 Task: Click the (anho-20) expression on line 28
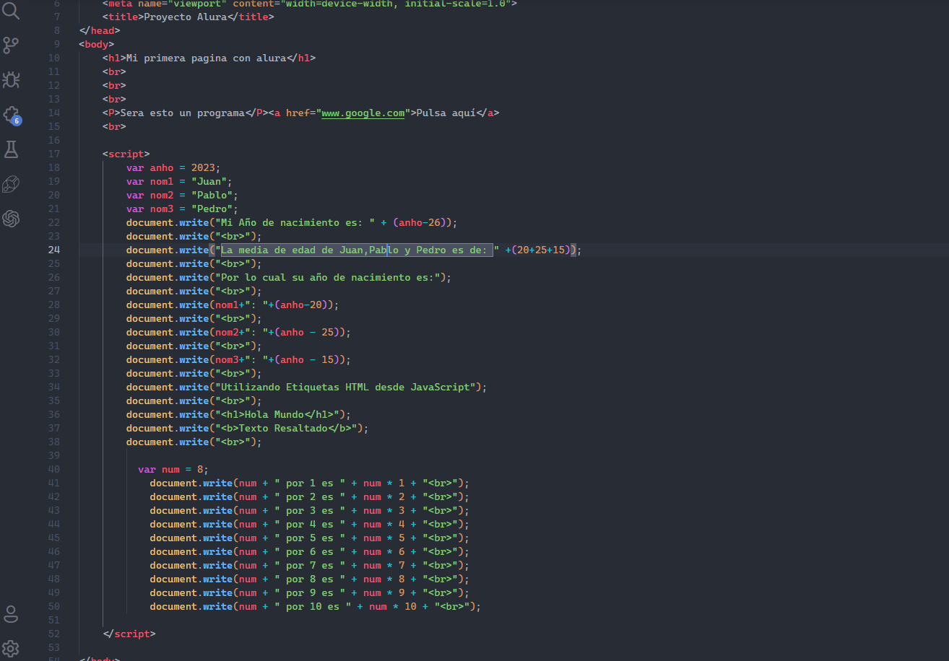(x=304, y=305)
